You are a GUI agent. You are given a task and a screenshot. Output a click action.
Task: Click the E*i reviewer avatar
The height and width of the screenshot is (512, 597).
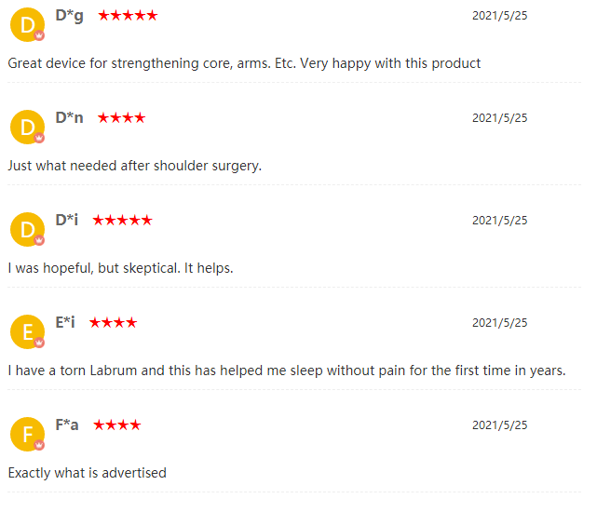pos(27,332)
